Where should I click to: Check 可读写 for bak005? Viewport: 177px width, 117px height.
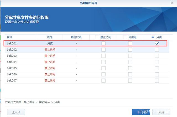coord(130,68)
